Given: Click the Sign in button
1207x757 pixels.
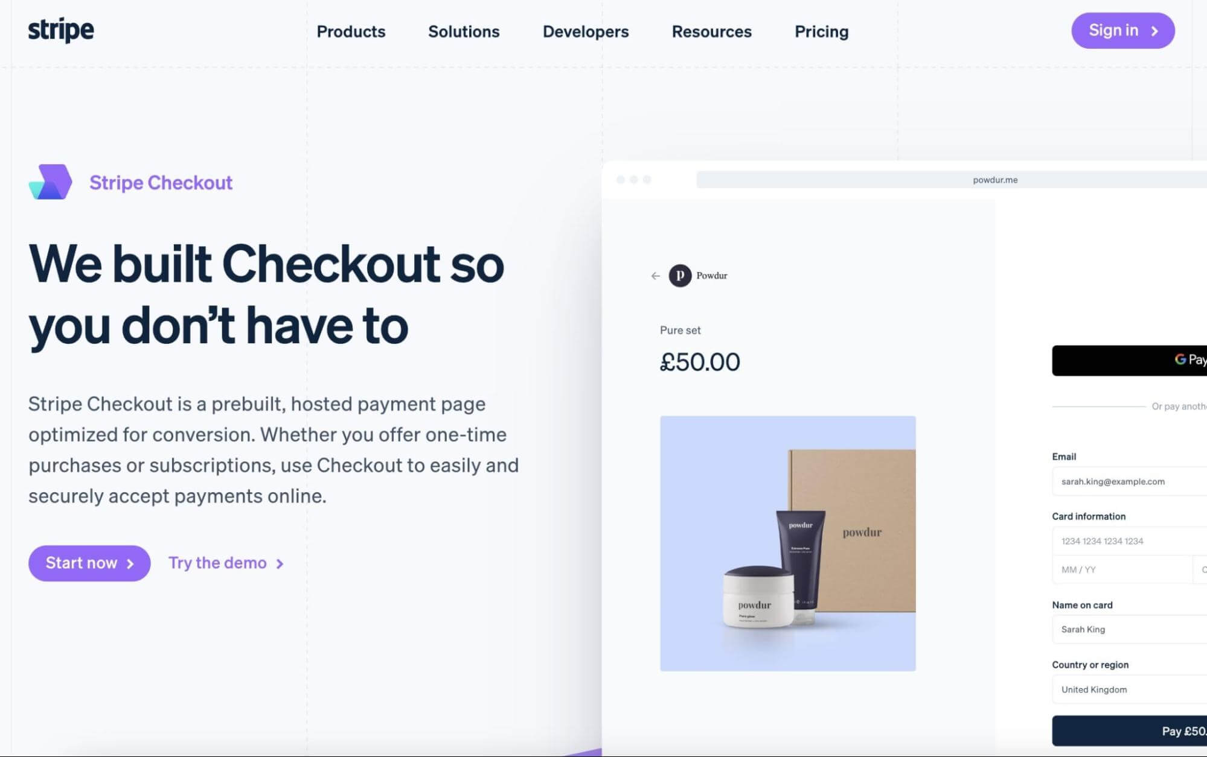Looking at the screenshot, I should 1122,31.
